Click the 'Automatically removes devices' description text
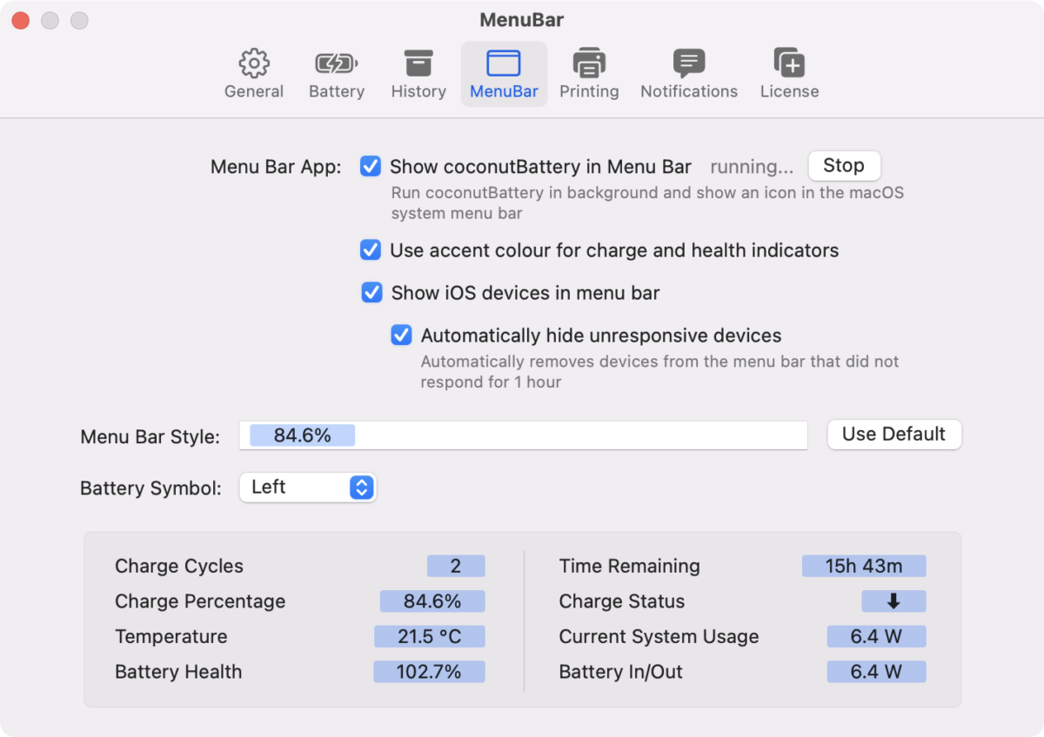The height and width of the screenshot is (737, 1044). [659, 371]
